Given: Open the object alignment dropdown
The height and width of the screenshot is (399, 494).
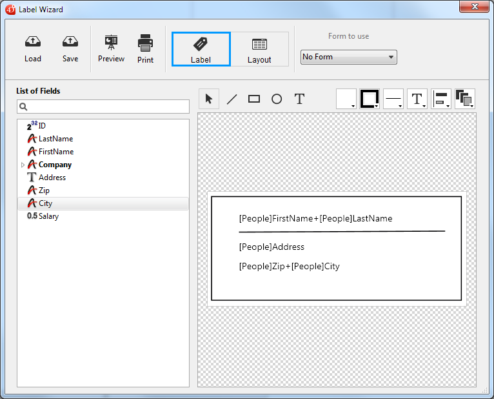Looking at the screenshot, I should click(441, 99).
